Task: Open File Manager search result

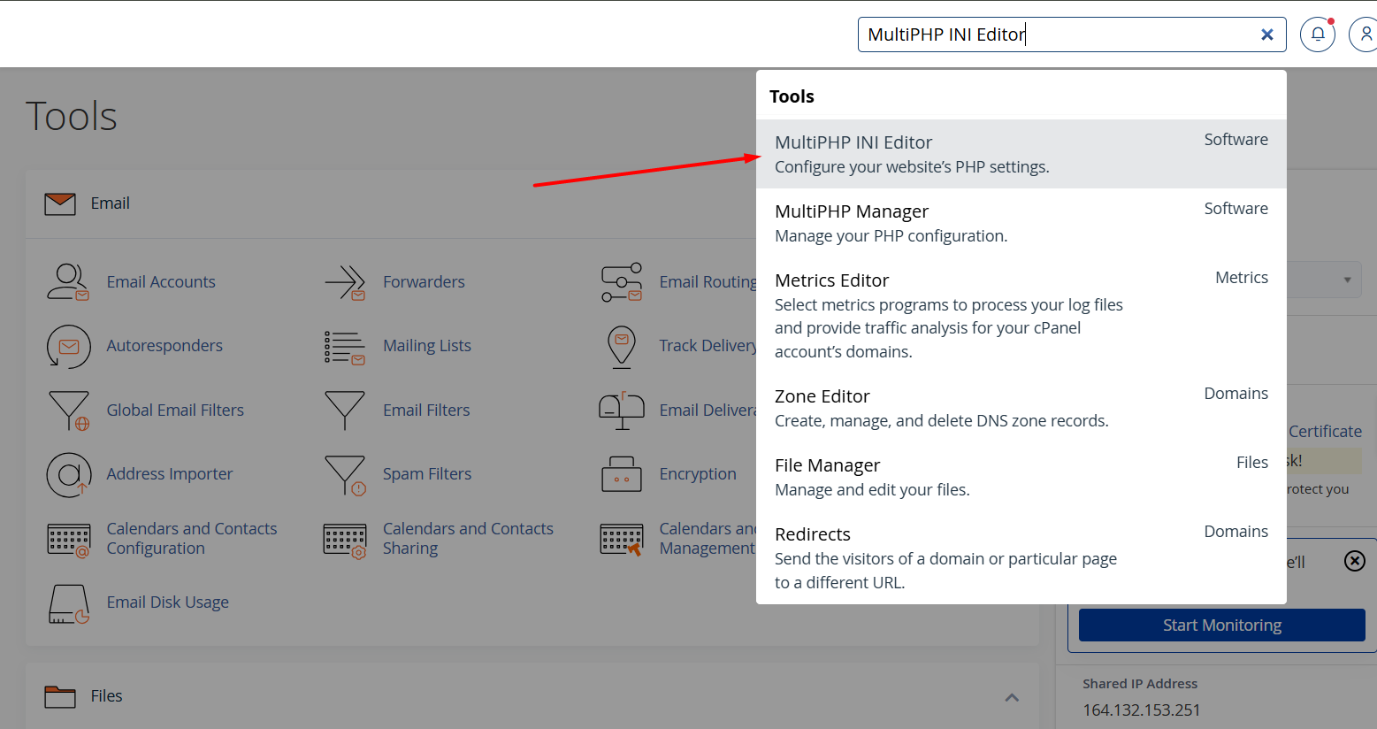Action: coord(1021,477)
